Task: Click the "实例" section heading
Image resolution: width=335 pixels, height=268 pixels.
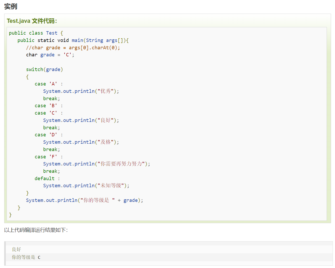Action: tap(11, 6)
